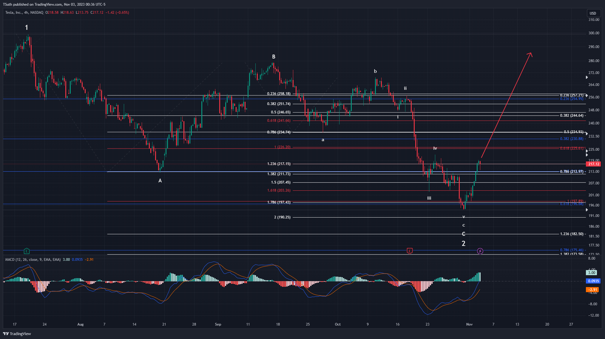This screenshot has width=605, height=339.
Task: Click the 'Nov' date on time axis
Action: point(469,324)
